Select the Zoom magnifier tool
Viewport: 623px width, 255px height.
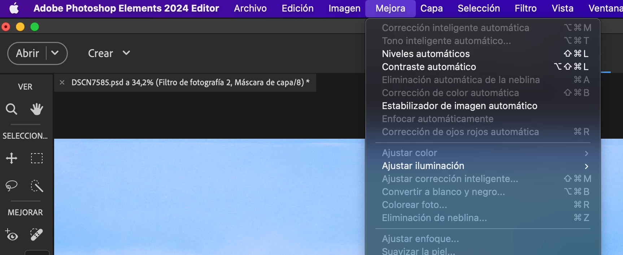click(x=12, y=109)
